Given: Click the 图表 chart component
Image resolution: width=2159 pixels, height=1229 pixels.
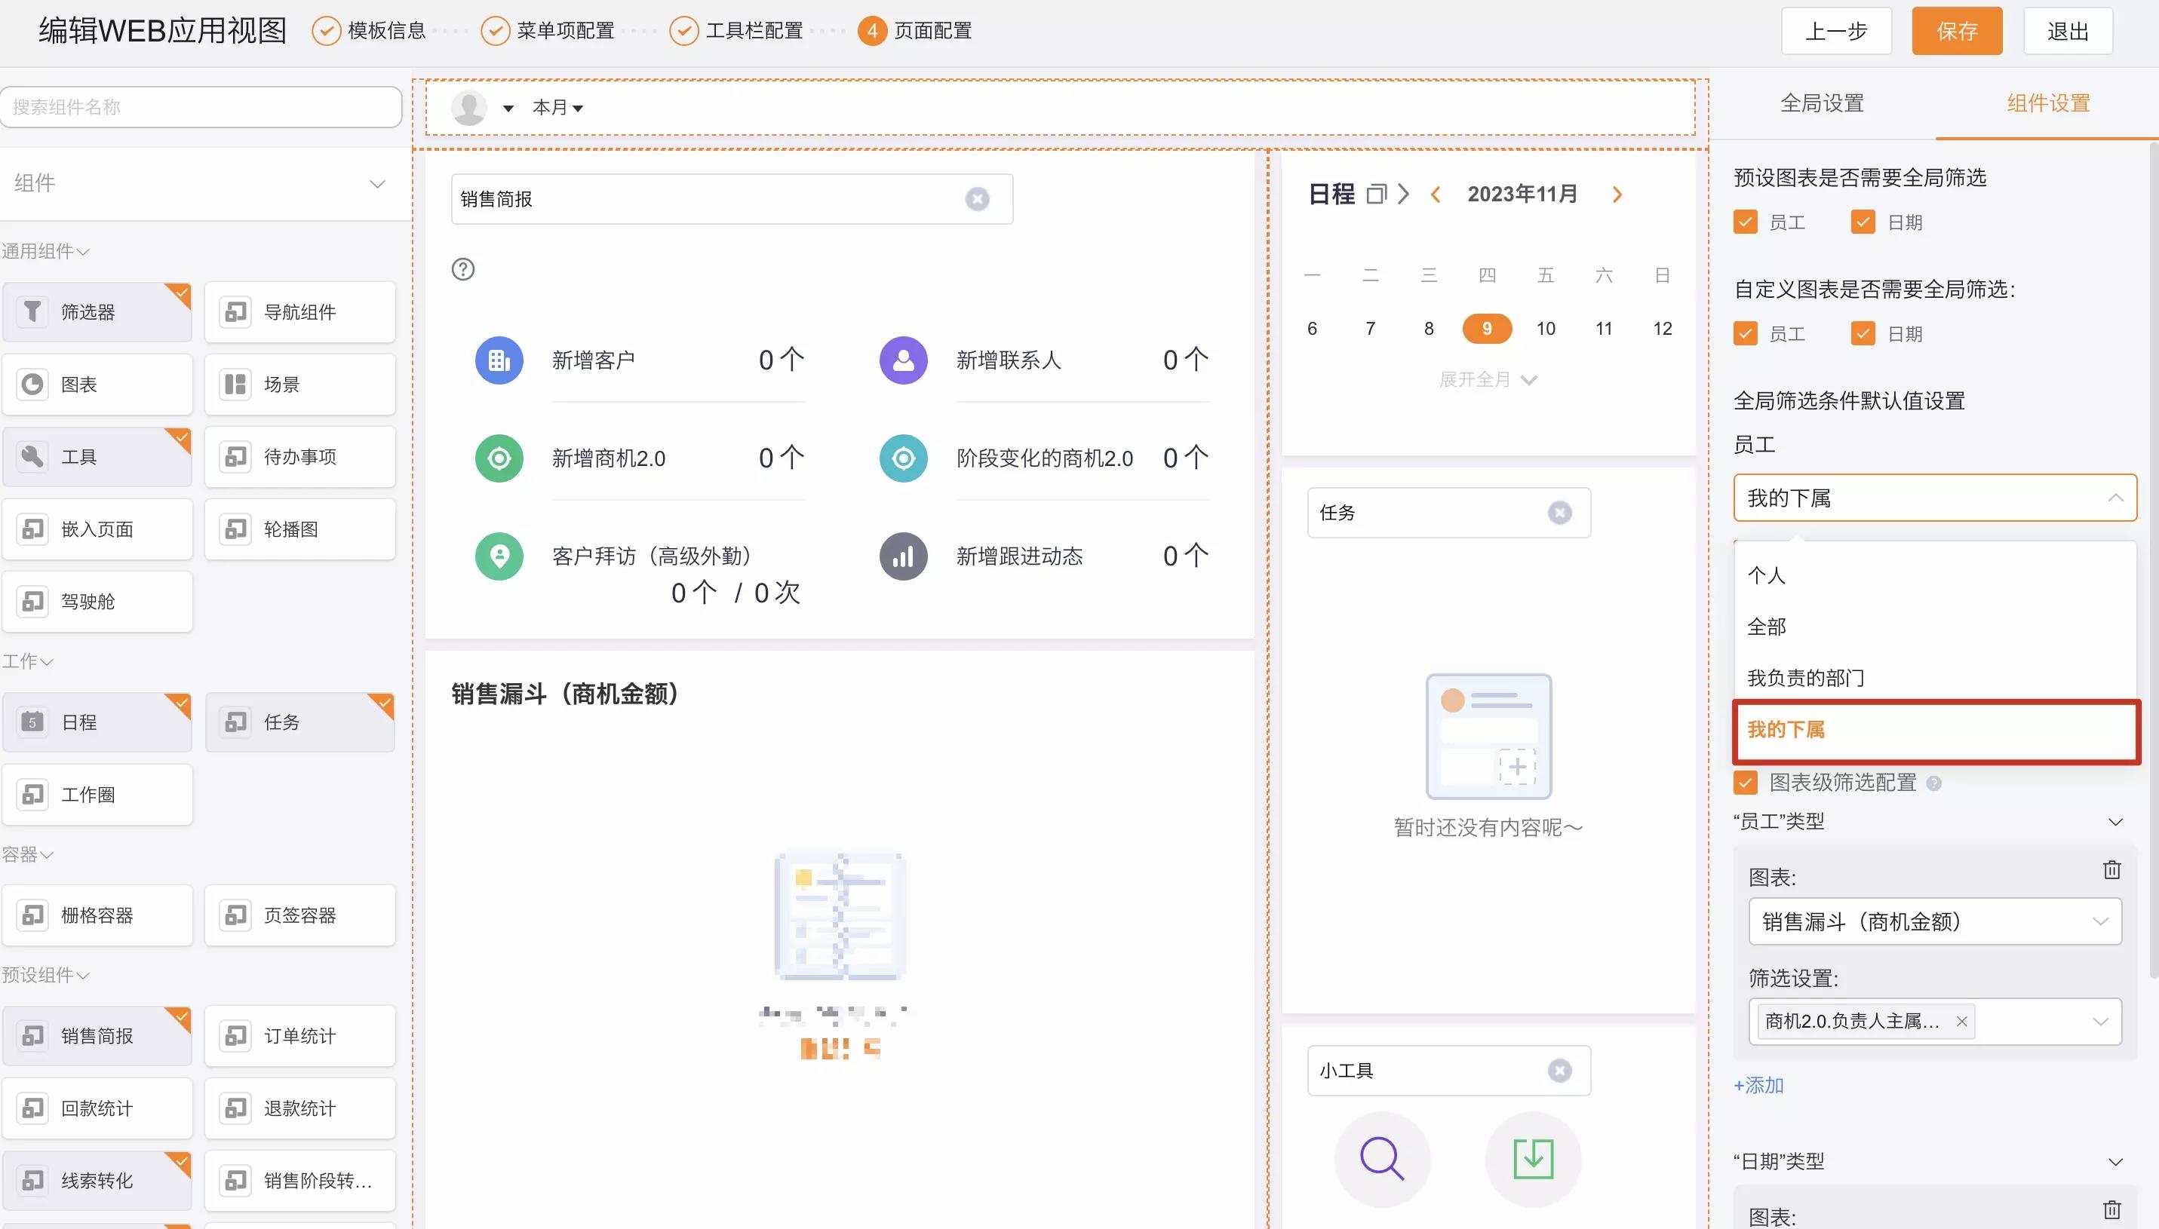Looking at the screenshot, I should [x=97, y=384].
